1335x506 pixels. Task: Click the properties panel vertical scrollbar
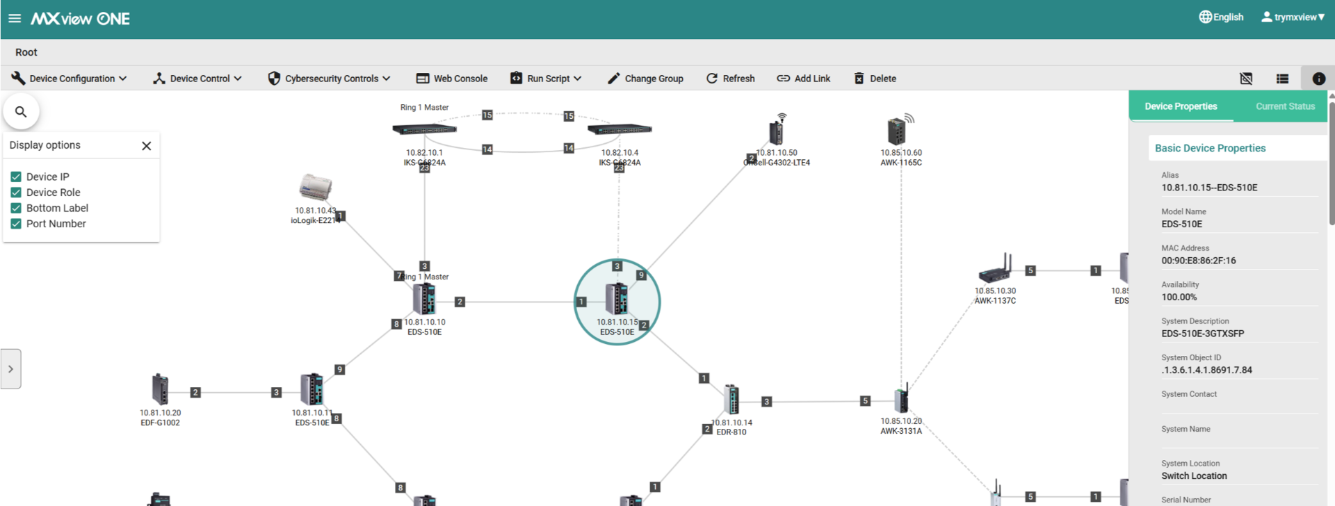[x=1332, y=163]
